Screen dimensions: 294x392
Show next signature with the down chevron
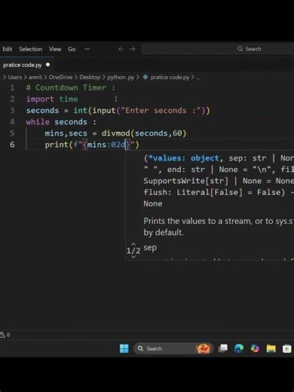click(x=133, y=256)
